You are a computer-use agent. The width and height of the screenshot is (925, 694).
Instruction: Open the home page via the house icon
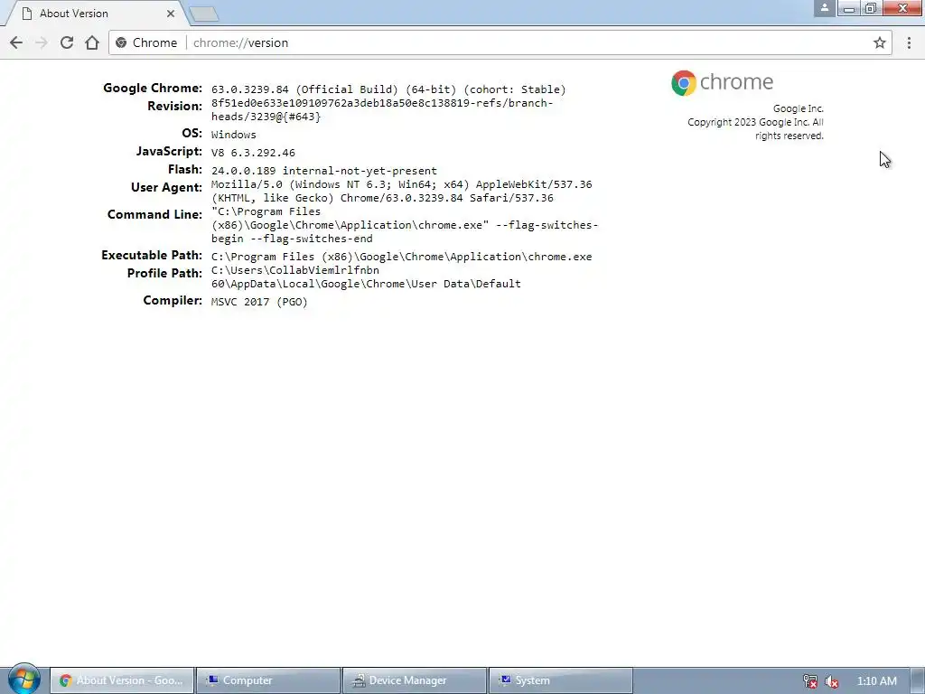coord(92,42)
